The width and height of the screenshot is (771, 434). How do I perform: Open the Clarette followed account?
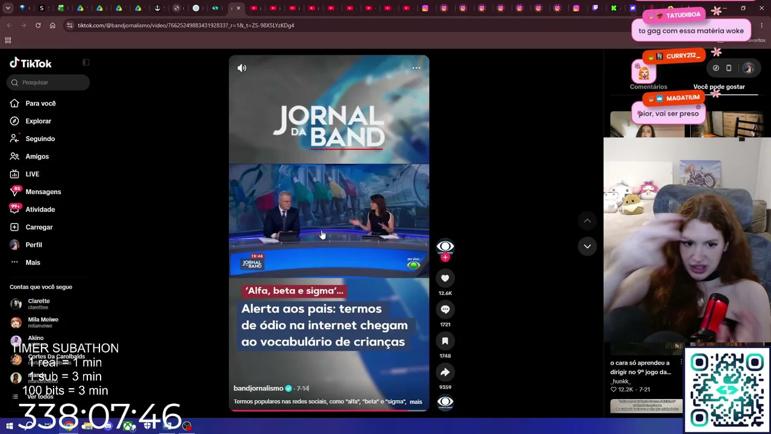click(39, 304)
